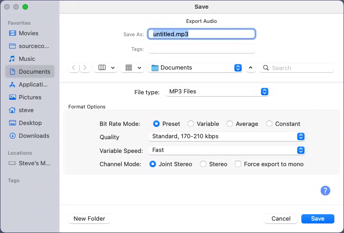Image resolution: width=344 pixels, height=233 pixels.
Task: Open Movies folder in sidebar
Action: 28,33
